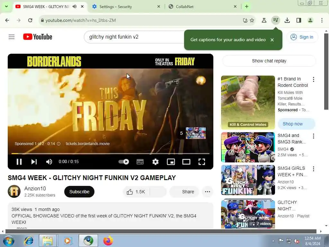Open the browser downloads icon
This screenshot has width=329, height=247.
287,20
